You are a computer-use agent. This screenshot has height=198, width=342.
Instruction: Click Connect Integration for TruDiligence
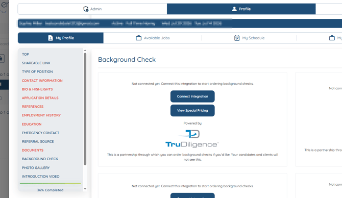coord(192,96)
